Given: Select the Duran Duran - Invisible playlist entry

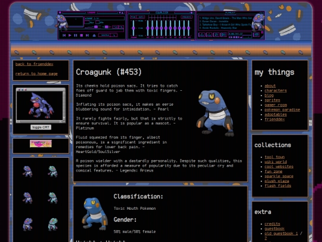Looking at the screenshot, I should 214,22.
